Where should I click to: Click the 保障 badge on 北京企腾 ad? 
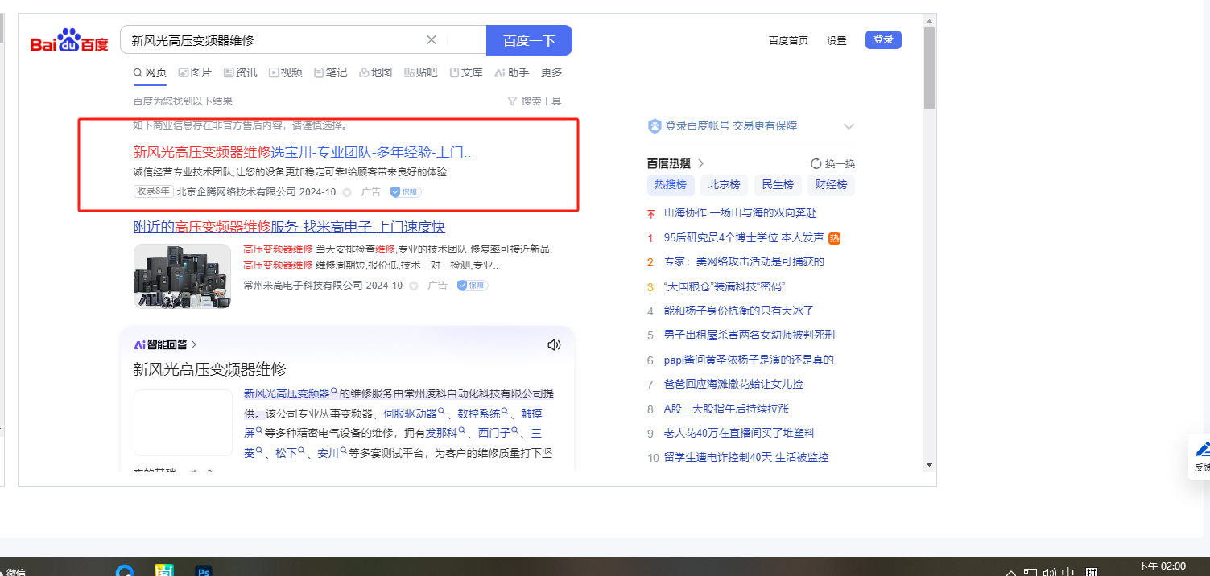[x=406, y=192]
